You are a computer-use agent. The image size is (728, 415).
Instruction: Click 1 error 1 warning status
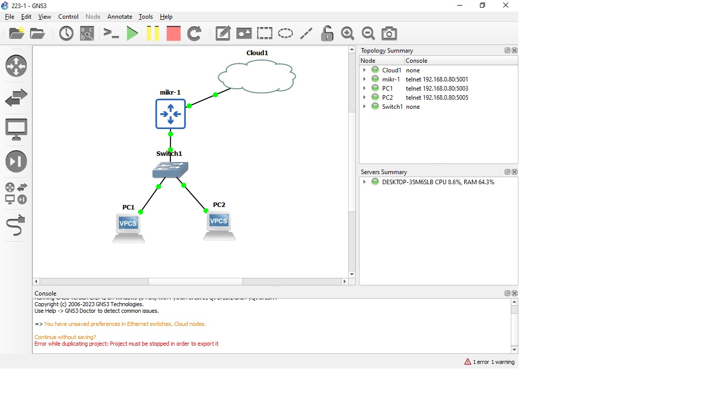490,362
